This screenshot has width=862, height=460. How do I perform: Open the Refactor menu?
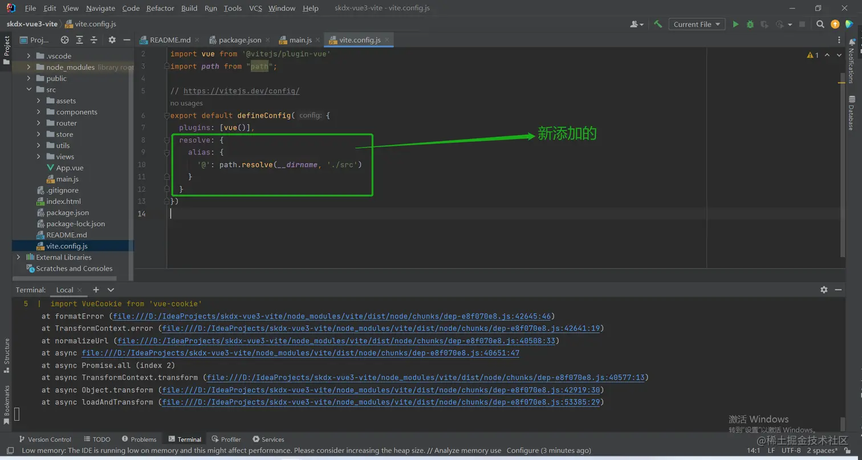(160, 8)
